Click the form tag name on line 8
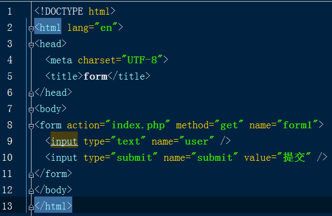Screen dimensions: 332x216 point(51,125)
